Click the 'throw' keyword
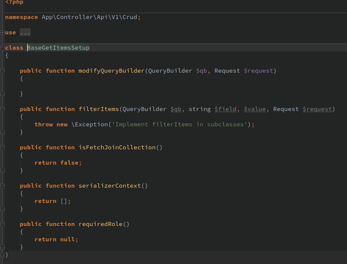The height and width of the screenshot is (264, 347). click(44, 124)
